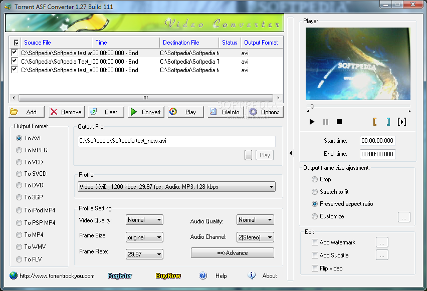427x291 pixels.
Task: Click the ==>Advance button
Action: click(232, 253)
